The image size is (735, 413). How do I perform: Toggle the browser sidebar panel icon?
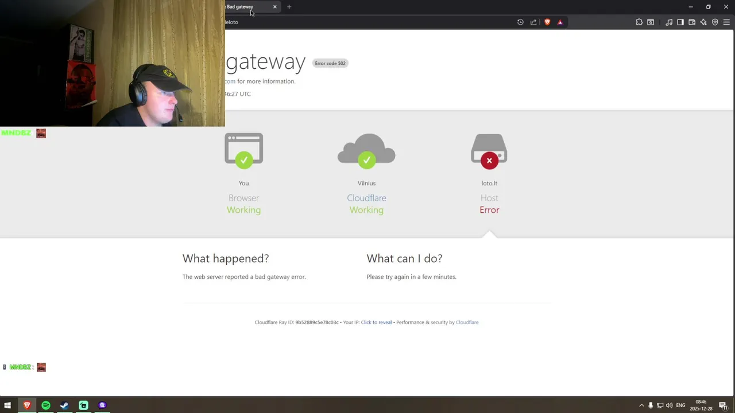click(680, 22)
